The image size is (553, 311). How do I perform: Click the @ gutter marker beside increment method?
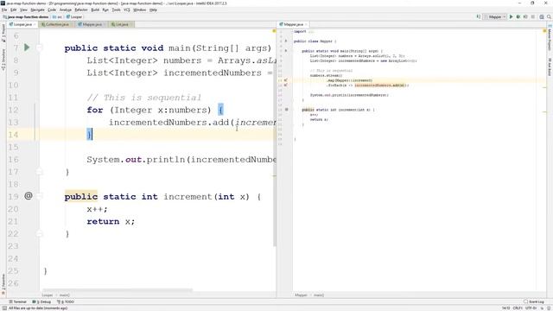pyautogui.click(x=29, y=196)
